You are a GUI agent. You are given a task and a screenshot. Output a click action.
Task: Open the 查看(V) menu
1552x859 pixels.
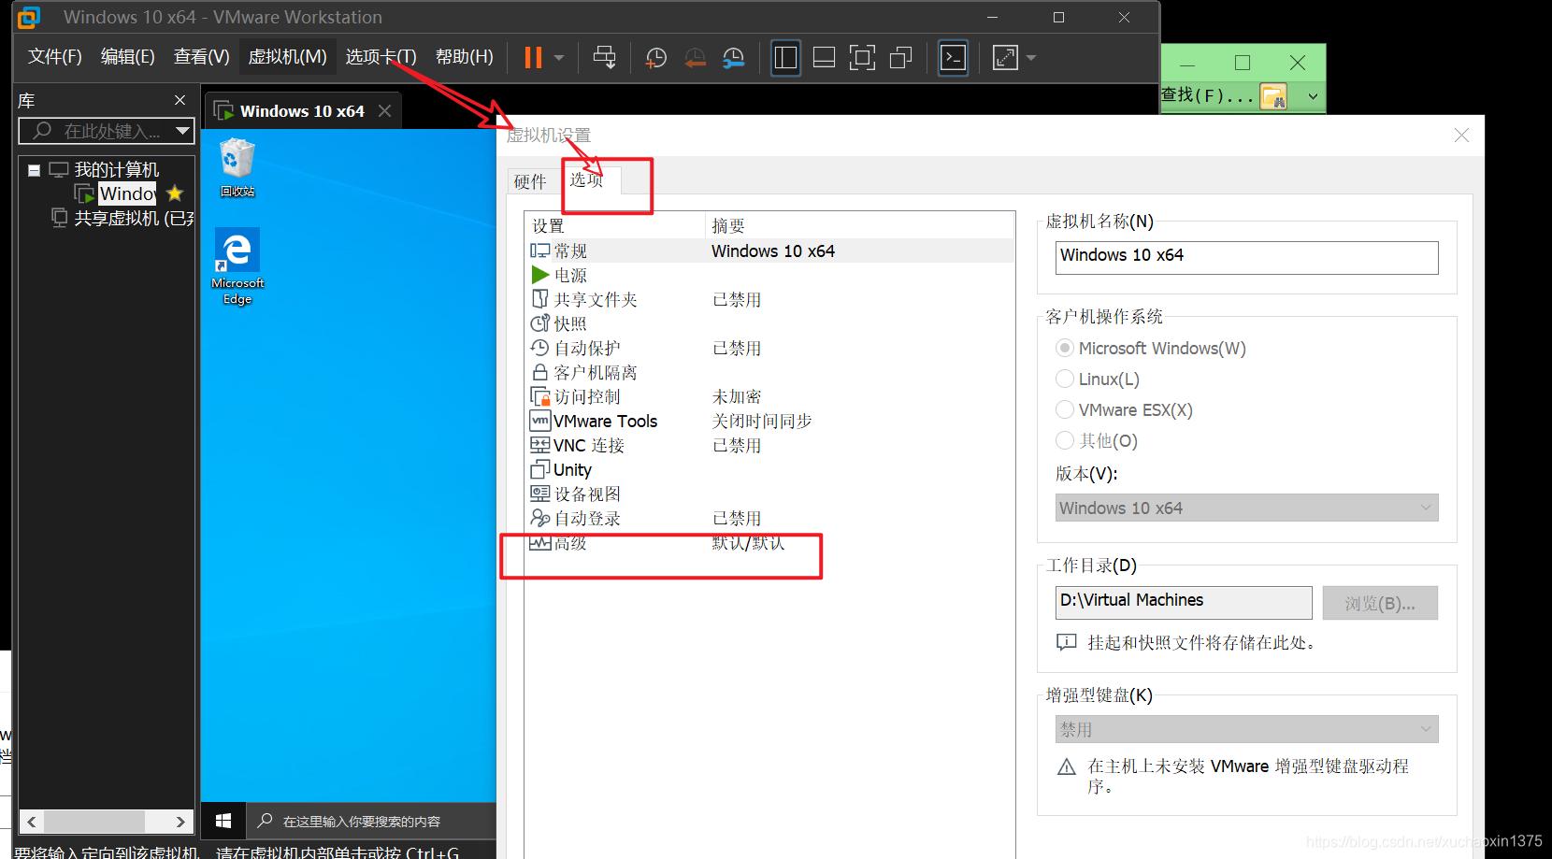(x=202, y=57)
